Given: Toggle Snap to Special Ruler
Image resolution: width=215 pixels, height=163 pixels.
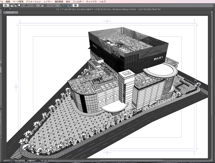Looking at the screenshot, I should click(x=66, y=6).
